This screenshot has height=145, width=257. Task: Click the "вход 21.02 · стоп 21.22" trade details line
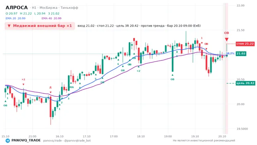[139, 26]
